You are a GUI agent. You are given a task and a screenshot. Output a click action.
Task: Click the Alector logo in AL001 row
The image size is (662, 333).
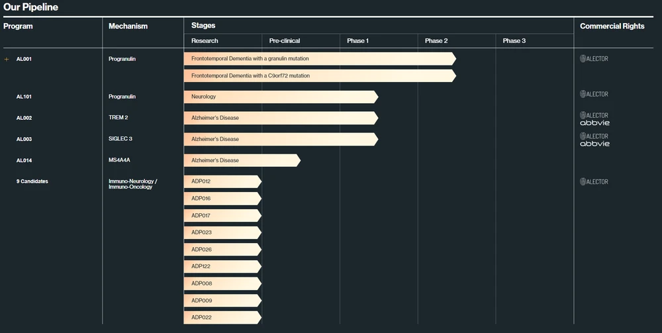pos(594,59)
